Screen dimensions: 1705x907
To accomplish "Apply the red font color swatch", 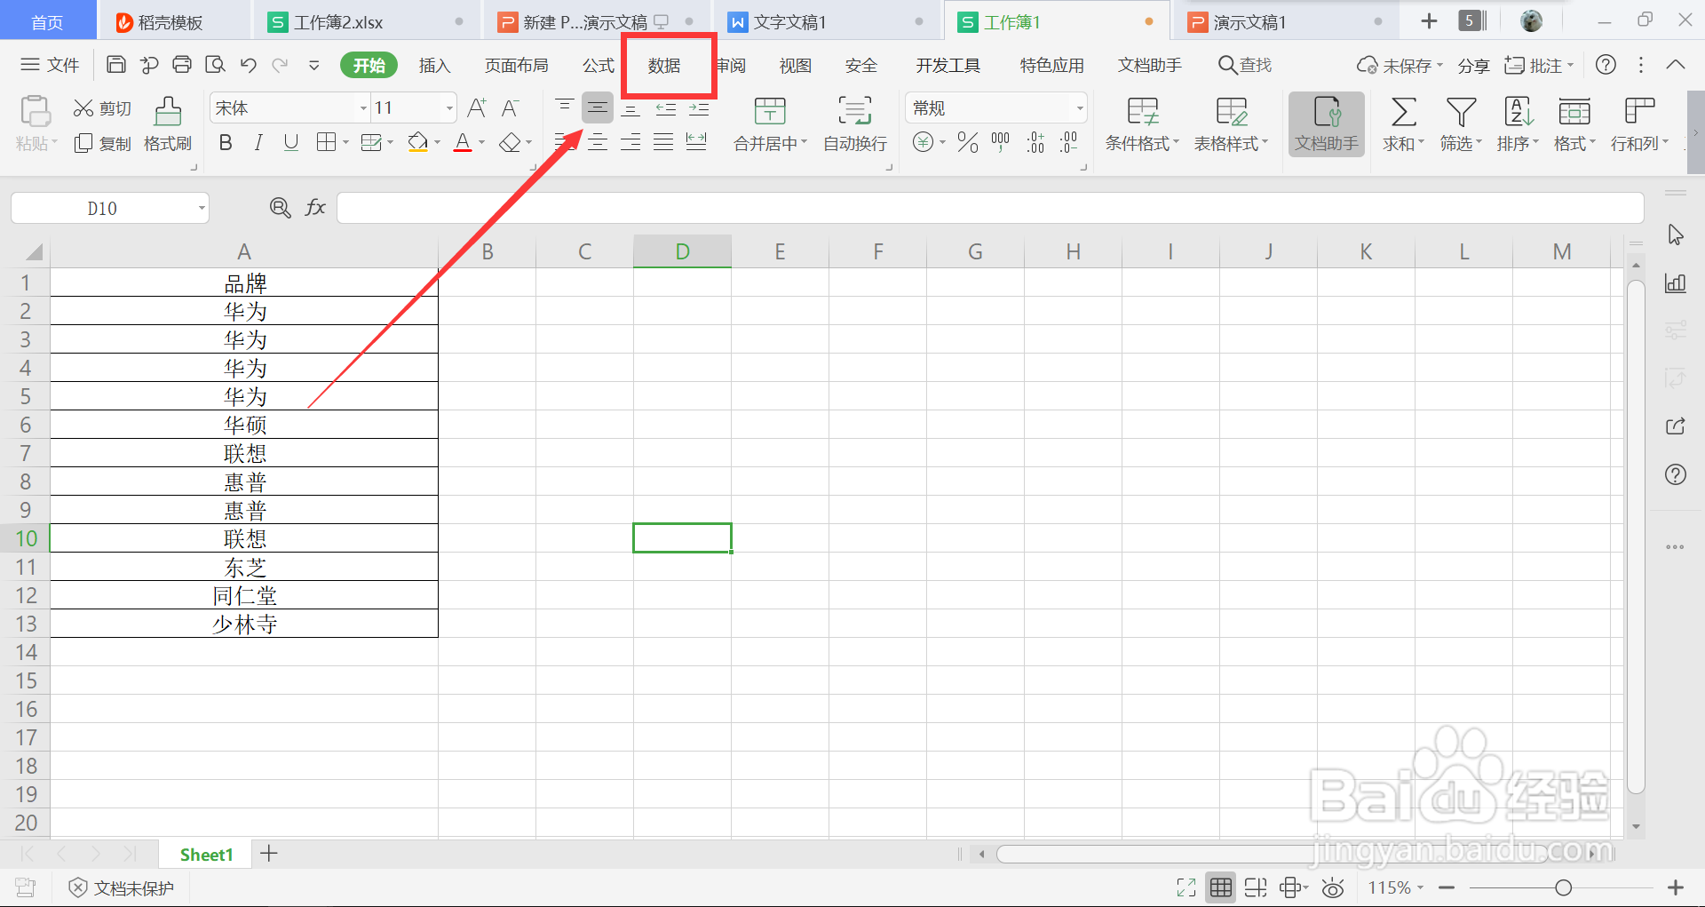I will (463, 142).
